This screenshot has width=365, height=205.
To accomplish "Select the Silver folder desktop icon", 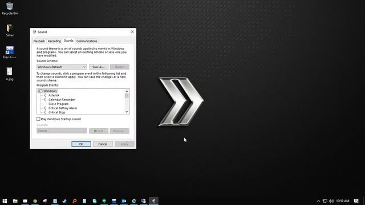I will pyautogui.click(x=10, y=30).
